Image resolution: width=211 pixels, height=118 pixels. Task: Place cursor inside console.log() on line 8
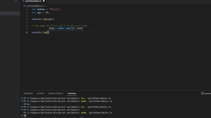point(48,32)
